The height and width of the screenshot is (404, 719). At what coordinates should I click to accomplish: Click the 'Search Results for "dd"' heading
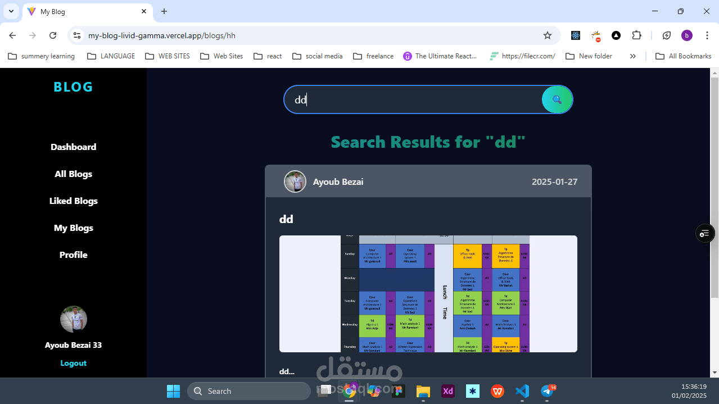coord(428,142)
